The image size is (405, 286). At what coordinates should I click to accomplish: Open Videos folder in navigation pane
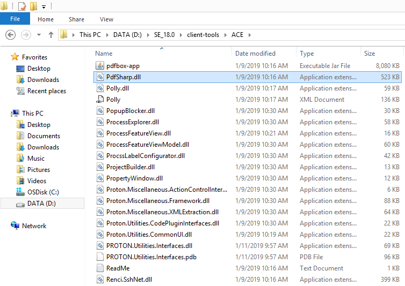tap(37, 181)
